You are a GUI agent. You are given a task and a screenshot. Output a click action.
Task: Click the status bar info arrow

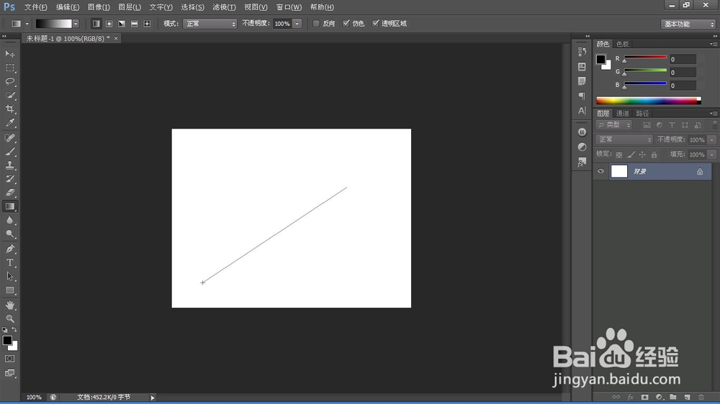[153, 398]
